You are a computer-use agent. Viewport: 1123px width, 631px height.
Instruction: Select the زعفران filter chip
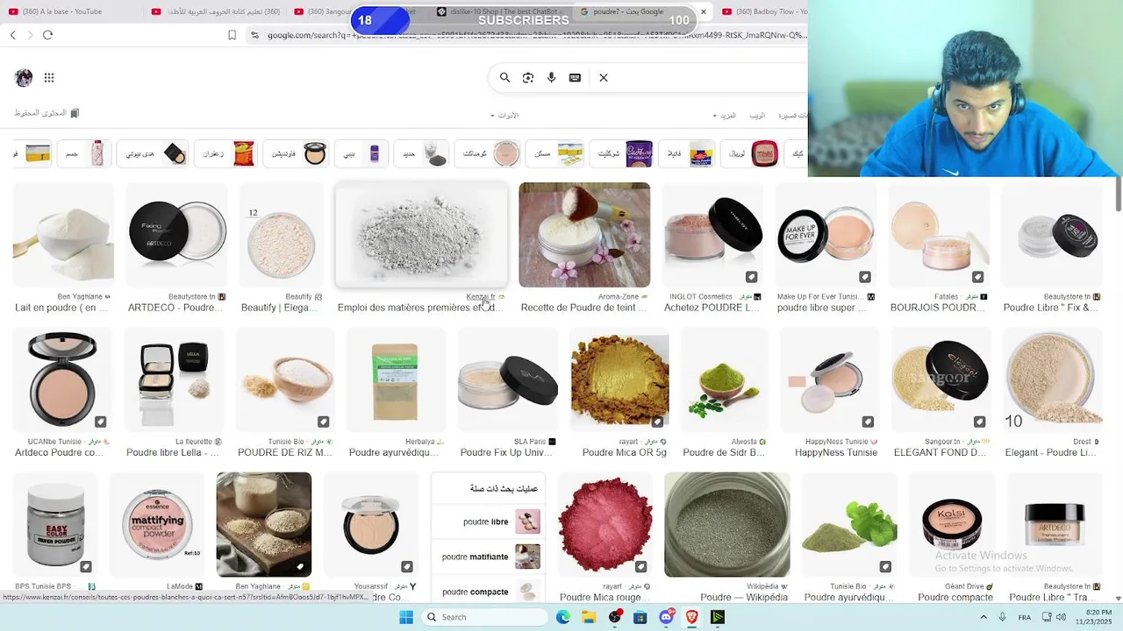(x=226, y=153)
